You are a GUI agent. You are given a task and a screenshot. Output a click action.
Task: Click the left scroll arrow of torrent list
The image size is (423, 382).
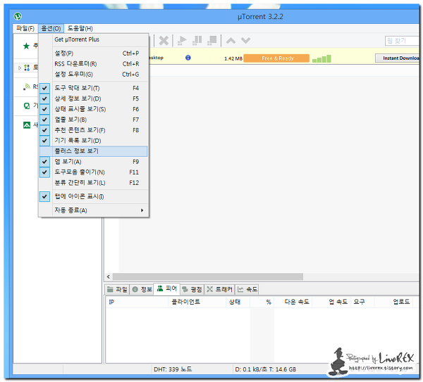tap(109, 276)
